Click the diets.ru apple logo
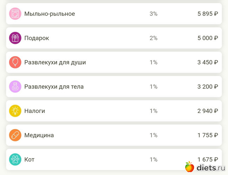Image resolution: width=228 pixels, height=175 pixels. pyautogui.click(x=189, y=167)
